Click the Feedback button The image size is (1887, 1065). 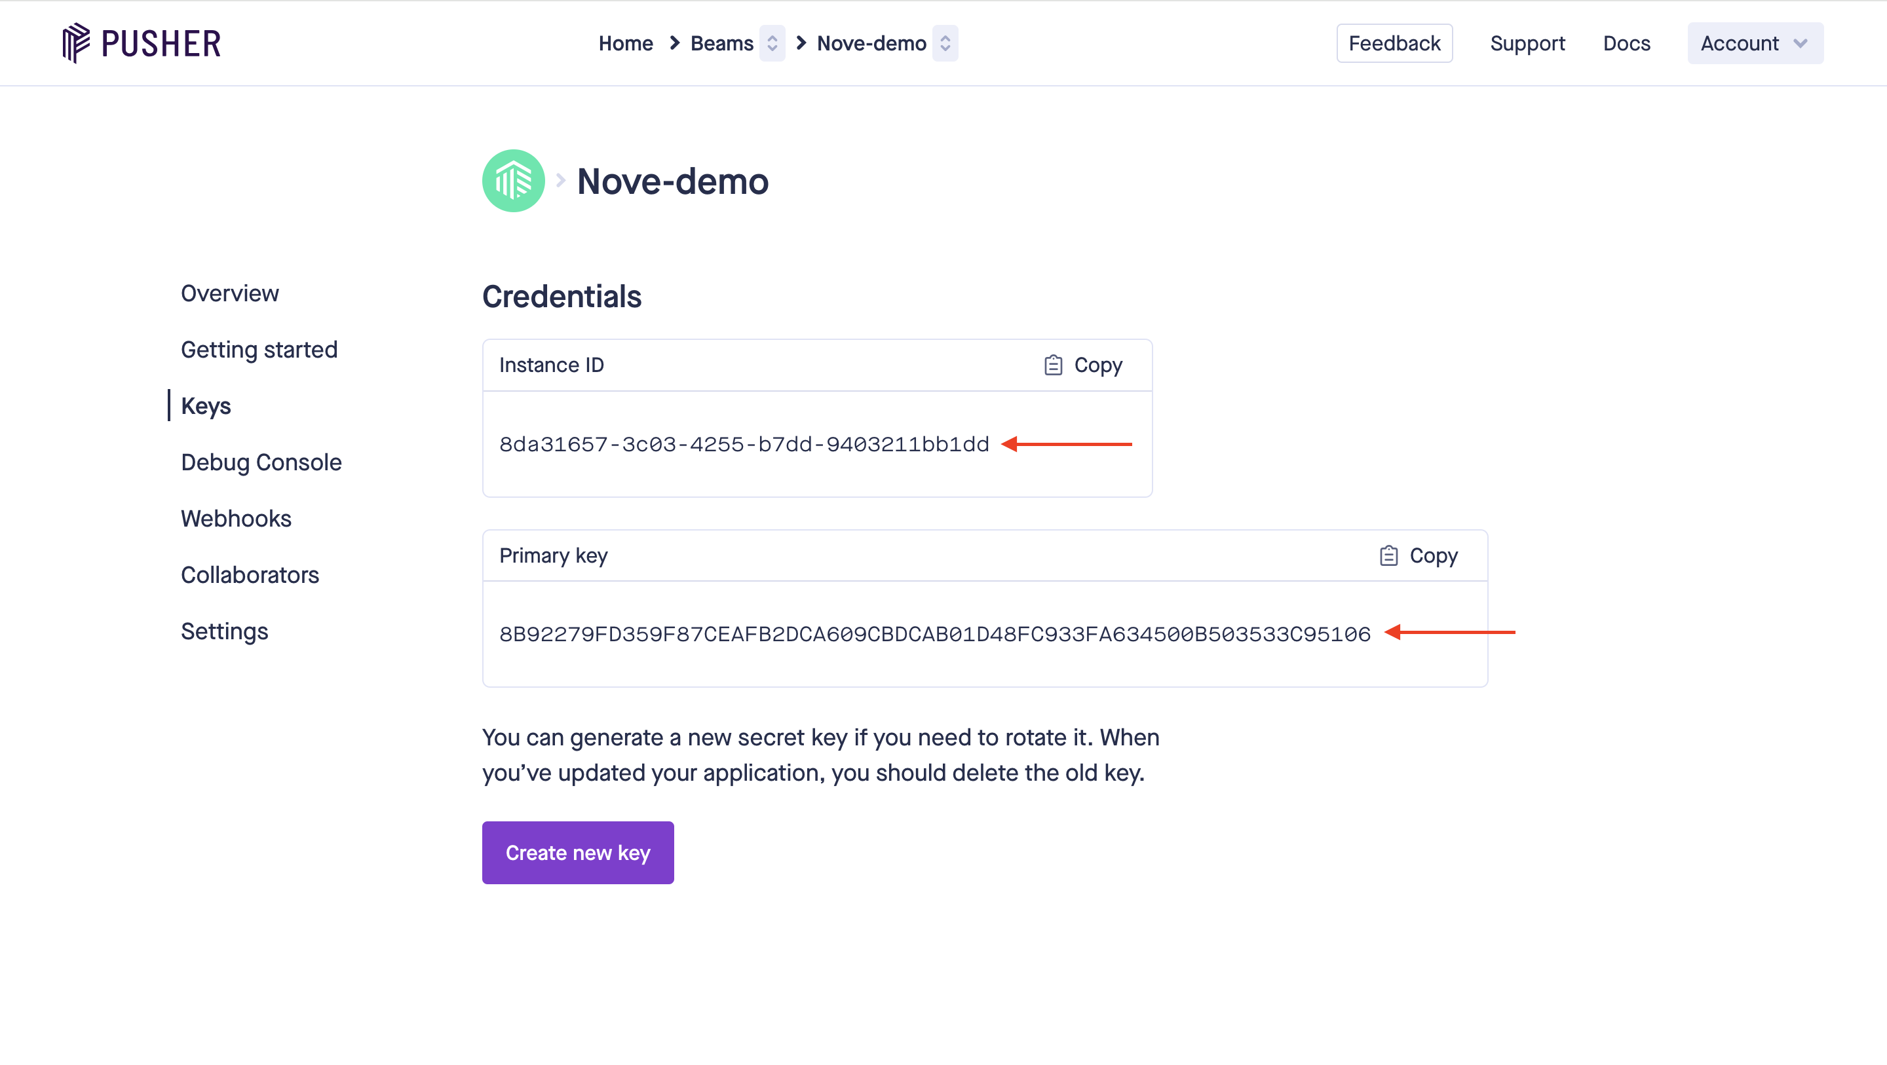[x=1394, y=43]
